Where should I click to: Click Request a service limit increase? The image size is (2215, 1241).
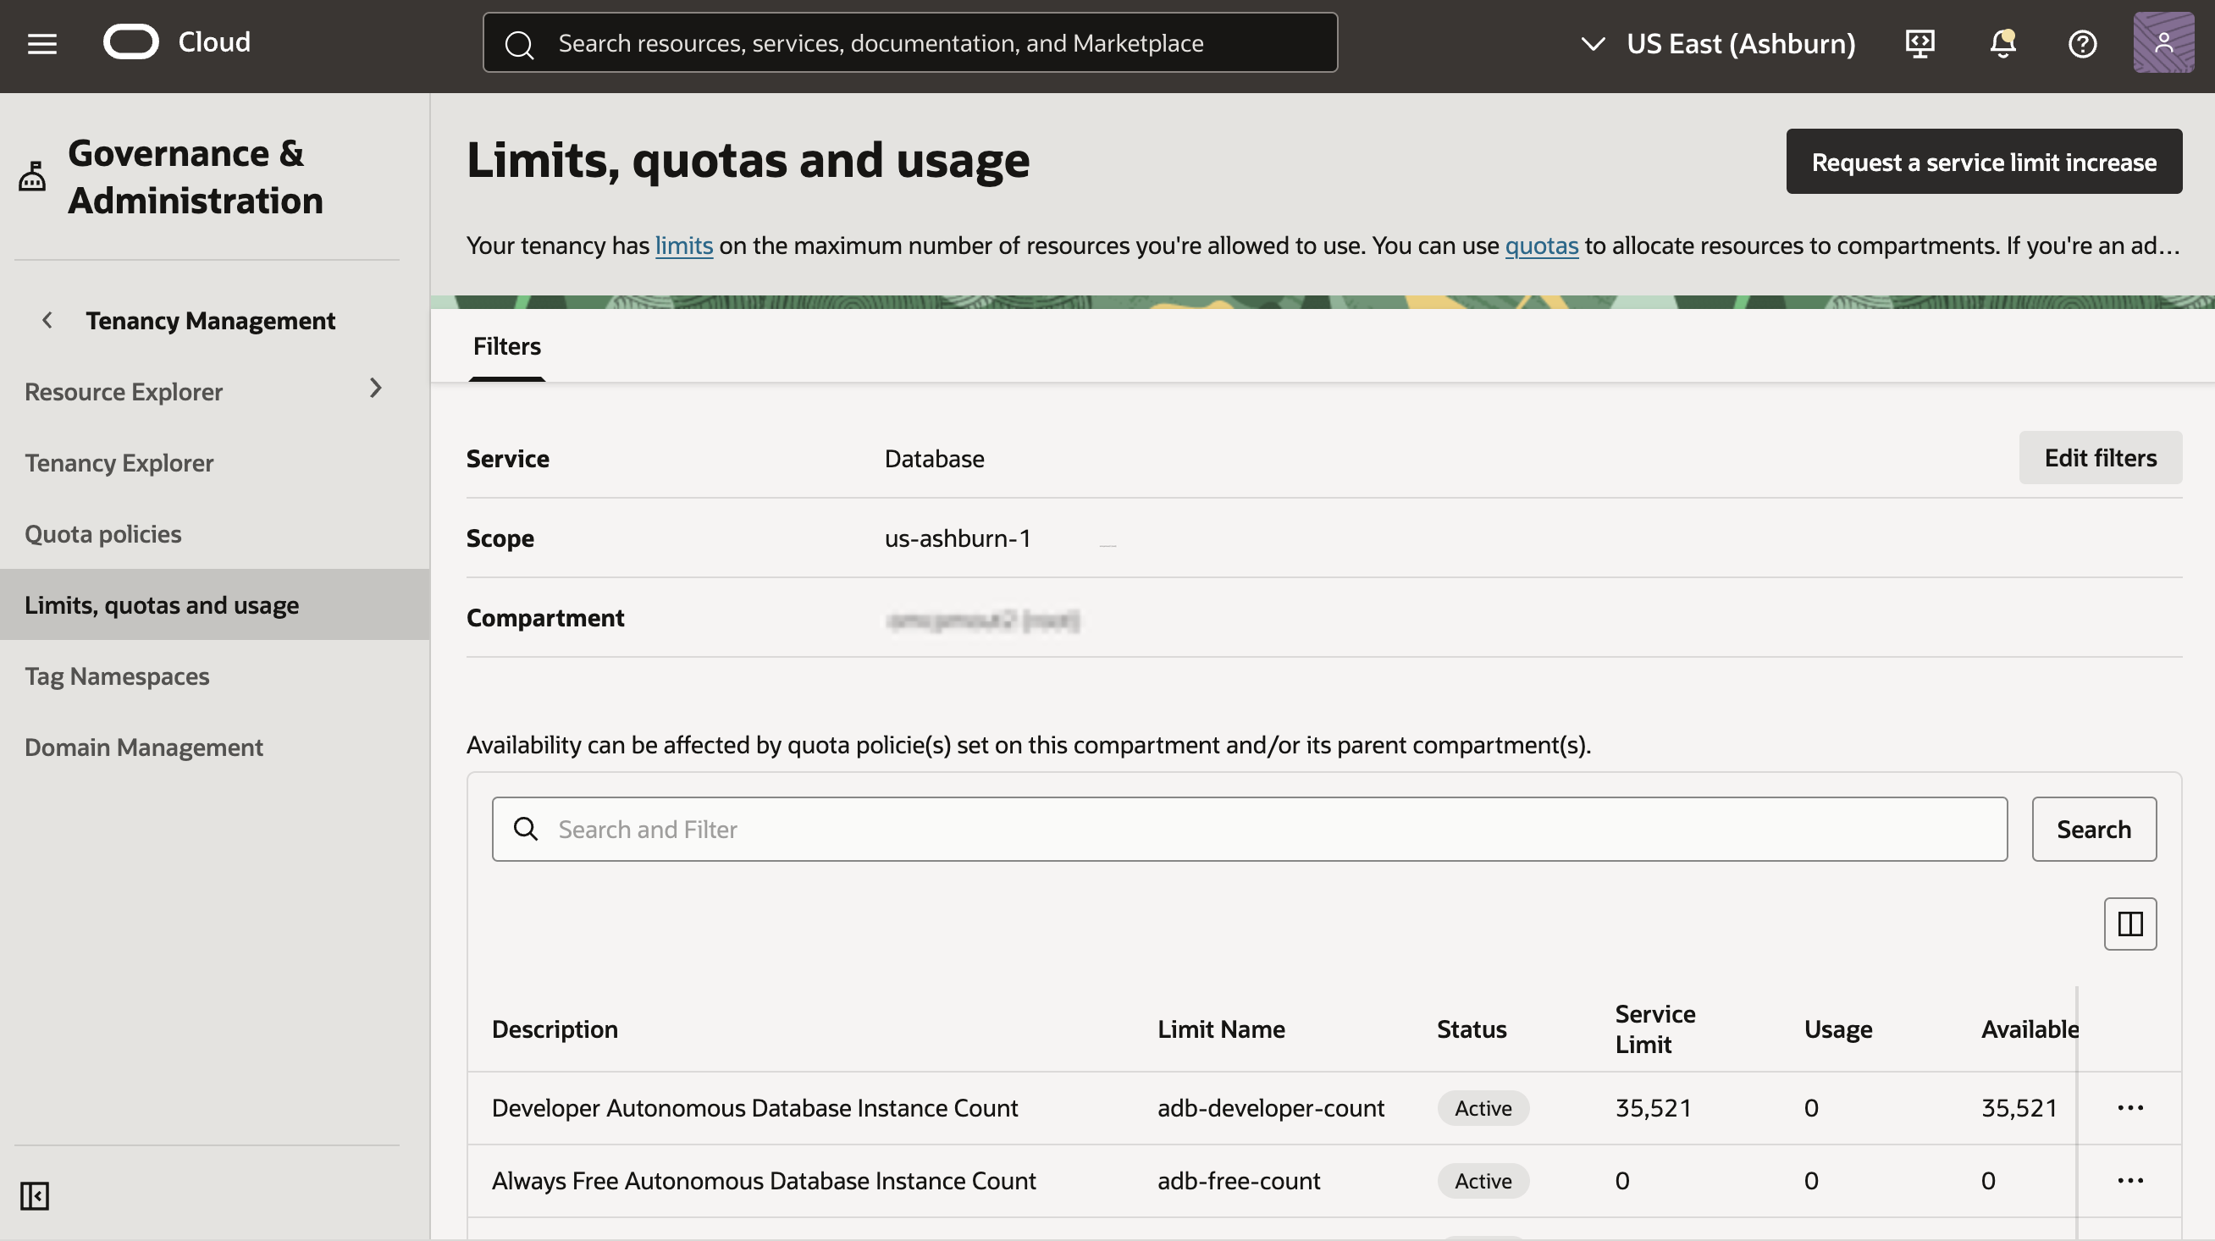1983,161
